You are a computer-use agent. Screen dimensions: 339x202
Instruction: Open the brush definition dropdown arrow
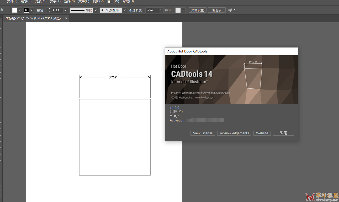pos(125,10)
